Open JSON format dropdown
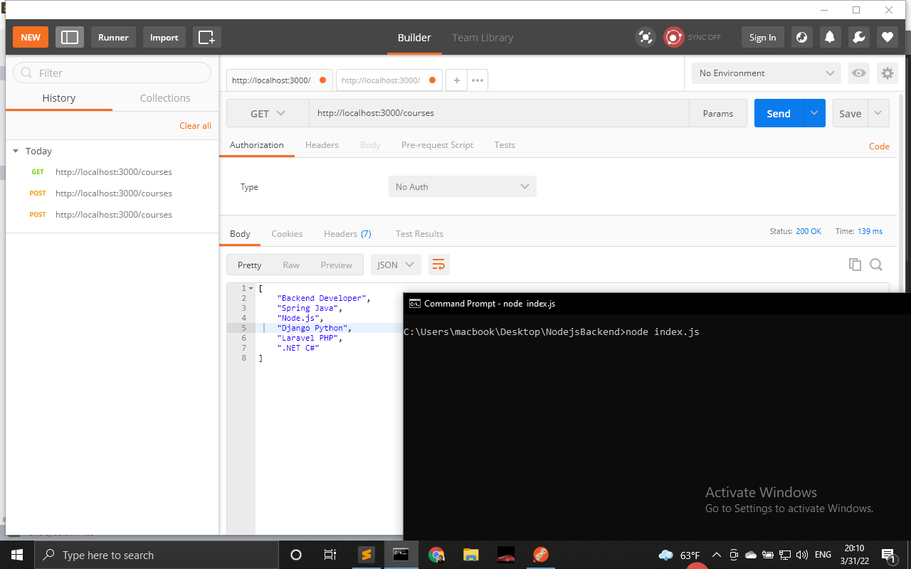 pyautogui.click(x=396, y=265)
